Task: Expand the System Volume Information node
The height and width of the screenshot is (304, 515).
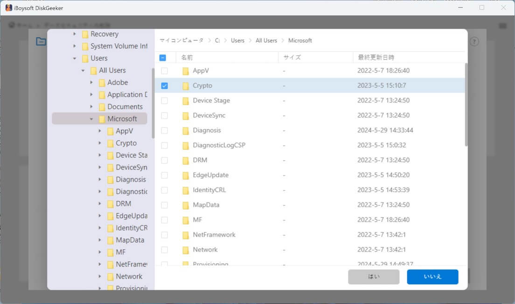Action: pos(75,46)
